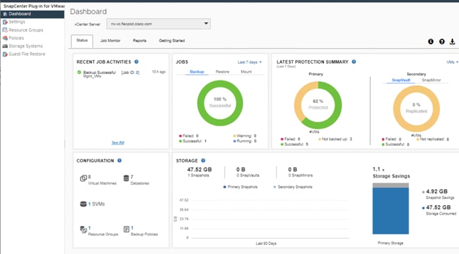Click the Primary Snapshots legend dot
The image size is (459, 254).
(x=225, y=187)
